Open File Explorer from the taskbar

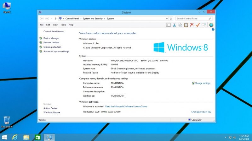26,137
